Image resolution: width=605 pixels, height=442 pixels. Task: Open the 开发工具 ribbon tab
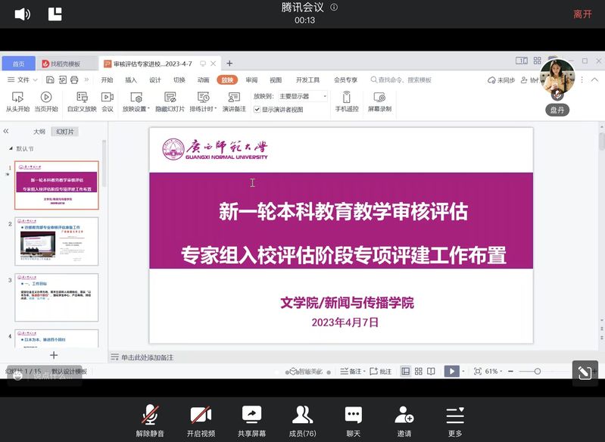tap(307, 79)
